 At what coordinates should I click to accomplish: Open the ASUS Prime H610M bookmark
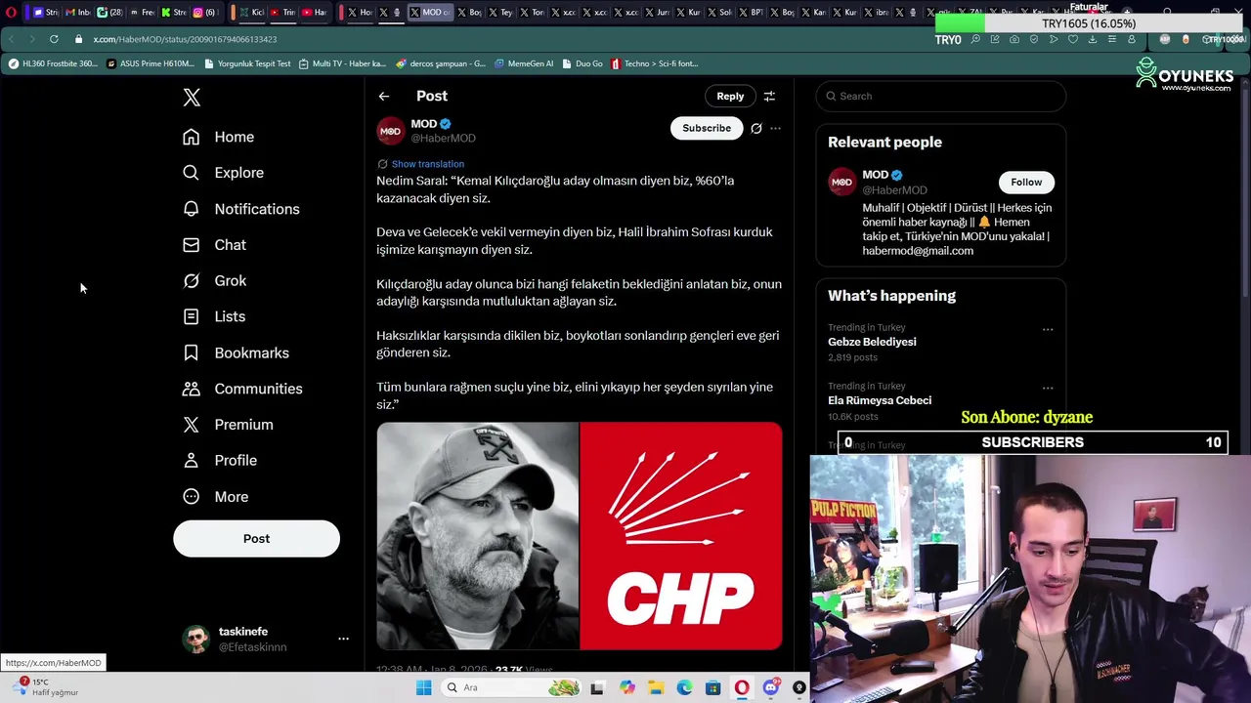click(x=150, y=63)
